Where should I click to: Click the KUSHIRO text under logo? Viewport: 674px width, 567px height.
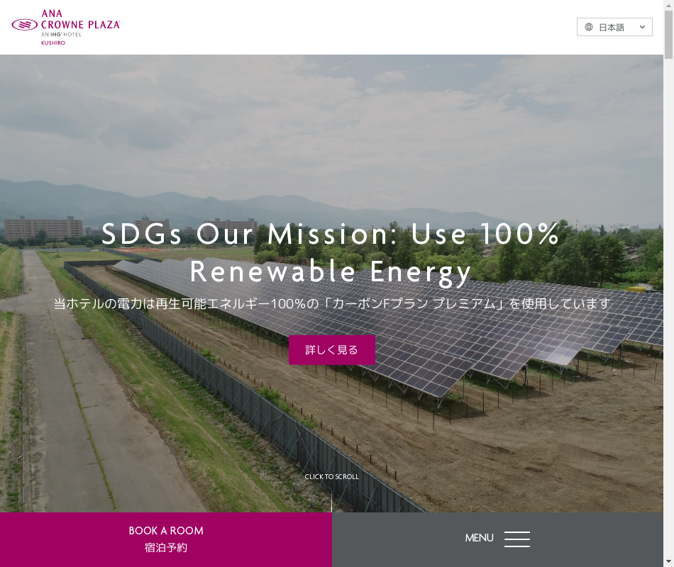click(53, 43)
